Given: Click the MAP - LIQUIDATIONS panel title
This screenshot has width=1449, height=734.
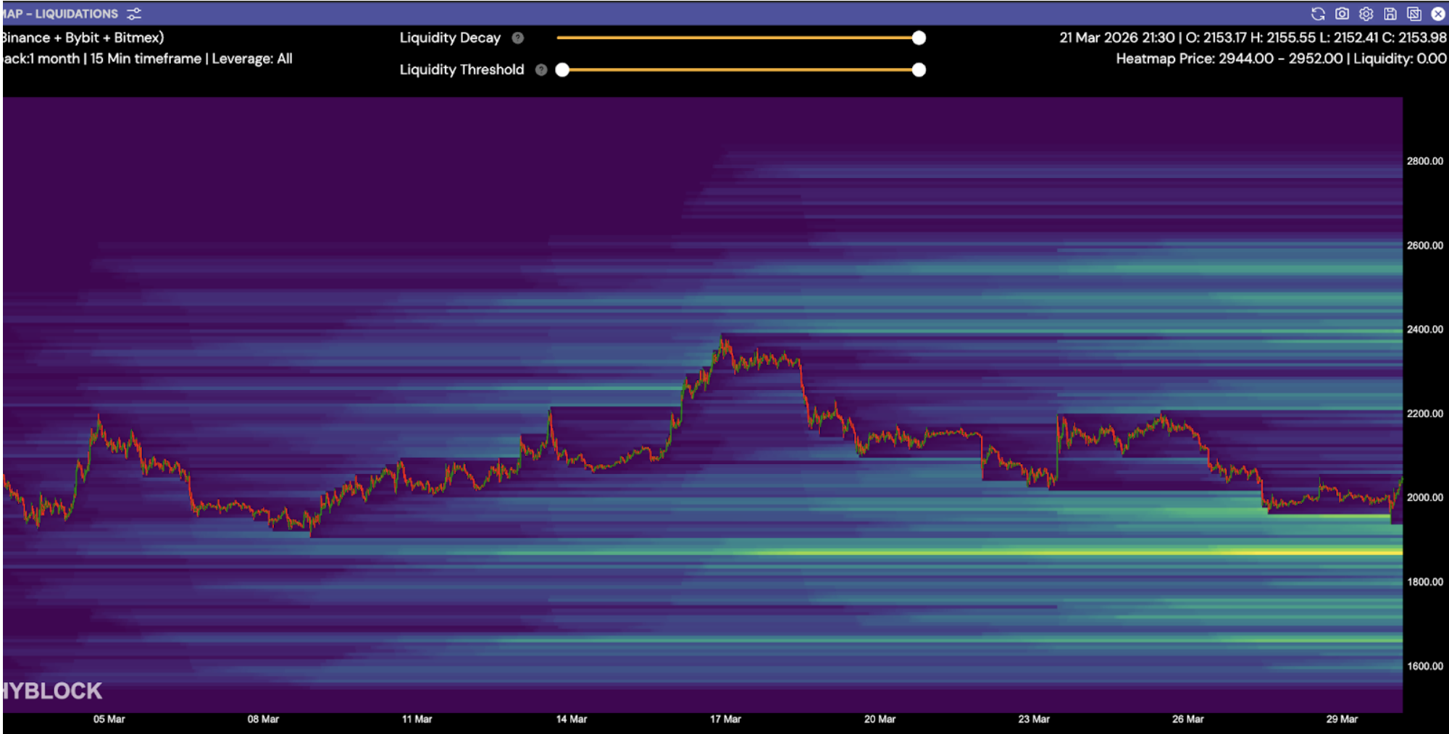Looking at the screenshot, I should click(x=60, y=14).
